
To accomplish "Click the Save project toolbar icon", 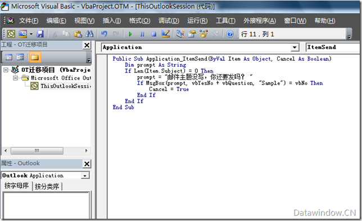I will pos(40,34).
